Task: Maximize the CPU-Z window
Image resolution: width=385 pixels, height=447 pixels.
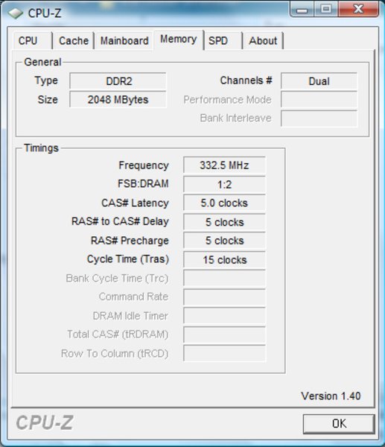Action: [325, 9]
